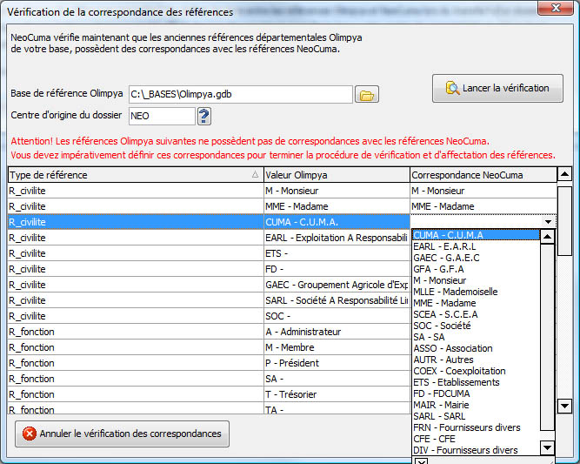Select the TA - row value
Screen dimensions: 580x464
pyautogui.click(x=337, y=409)
